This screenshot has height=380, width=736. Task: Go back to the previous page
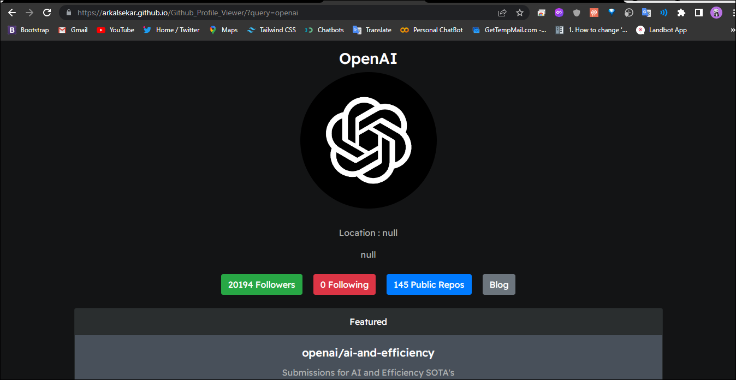point(12,13)
